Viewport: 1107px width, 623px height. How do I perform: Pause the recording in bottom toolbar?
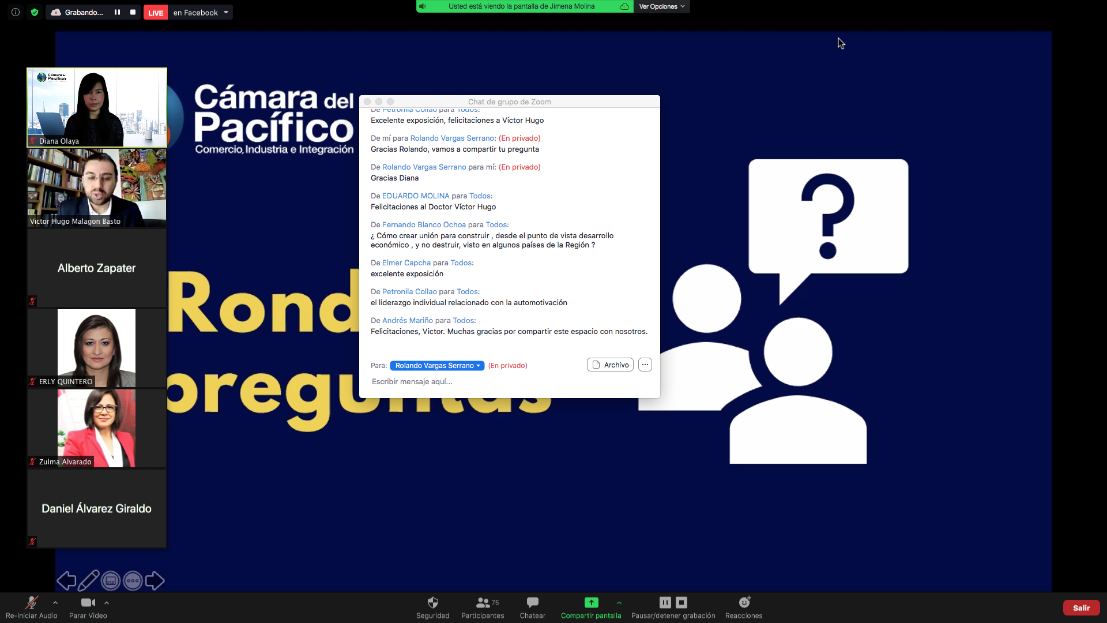[665, 602]
